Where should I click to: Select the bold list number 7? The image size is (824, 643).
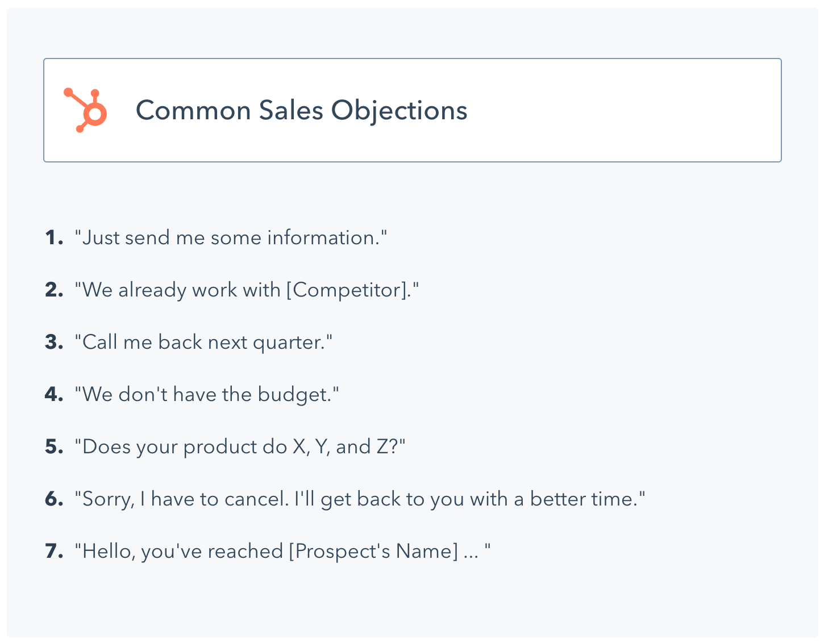coord(53,551)
